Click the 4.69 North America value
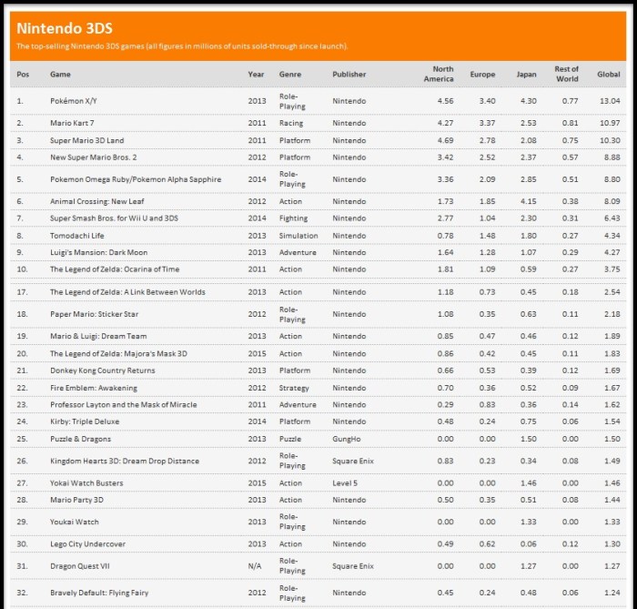The height and width of the screenshot is (609, 637). [445, 140]
